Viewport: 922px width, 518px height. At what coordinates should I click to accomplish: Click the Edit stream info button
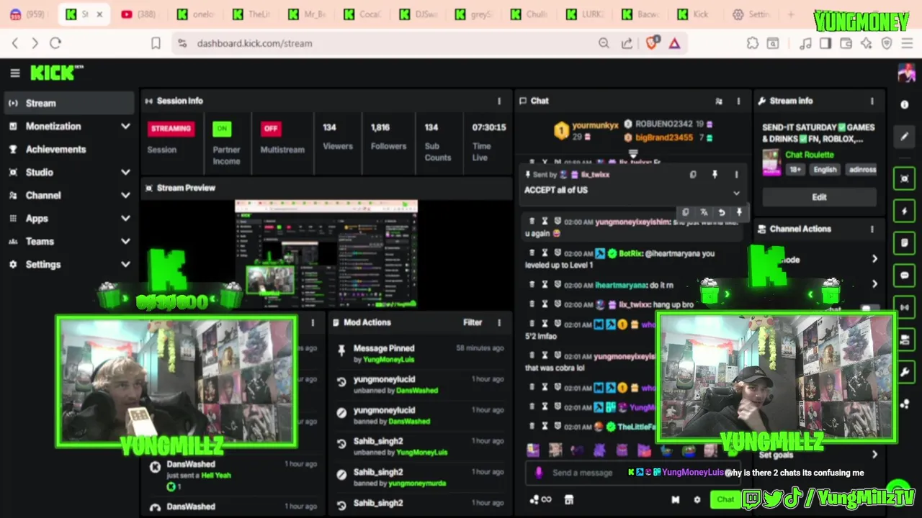820,197
